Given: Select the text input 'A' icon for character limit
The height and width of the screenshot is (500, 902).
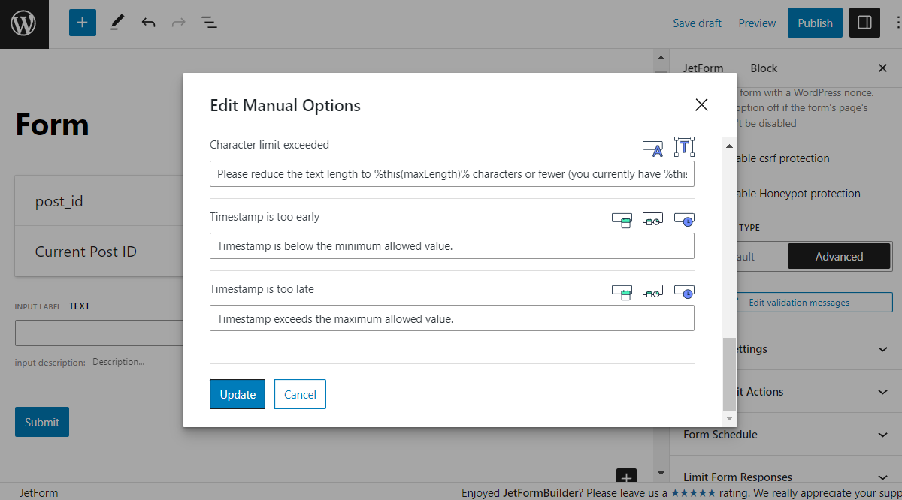Looking at the screenshot, I should [x=652, y=147].
